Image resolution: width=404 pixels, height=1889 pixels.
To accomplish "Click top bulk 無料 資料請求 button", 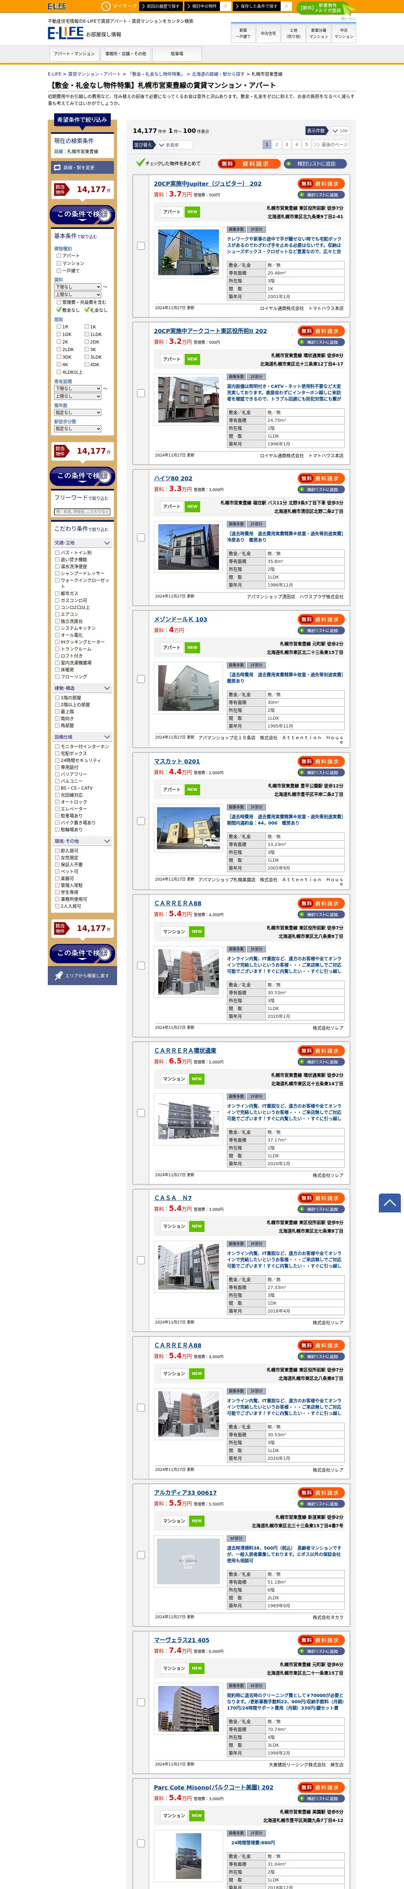I will (x=249, y=163).
